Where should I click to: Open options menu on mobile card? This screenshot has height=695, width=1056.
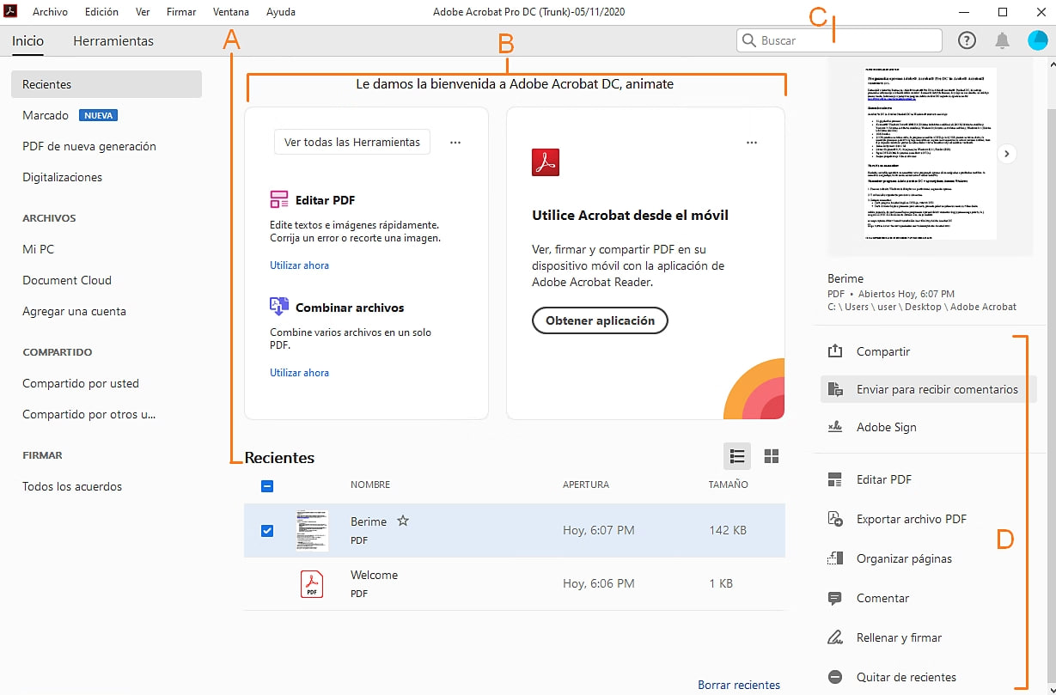pos(752,143)
